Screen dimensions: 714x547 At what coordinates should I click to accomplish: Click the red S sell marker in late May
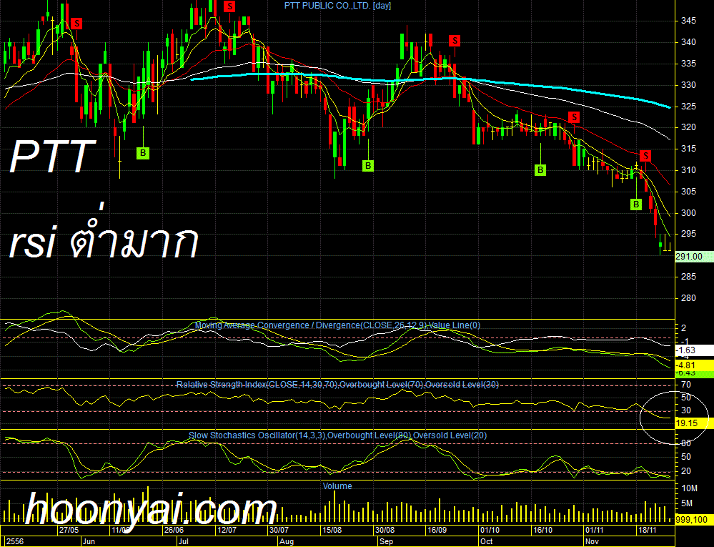[x=76, y=23]
